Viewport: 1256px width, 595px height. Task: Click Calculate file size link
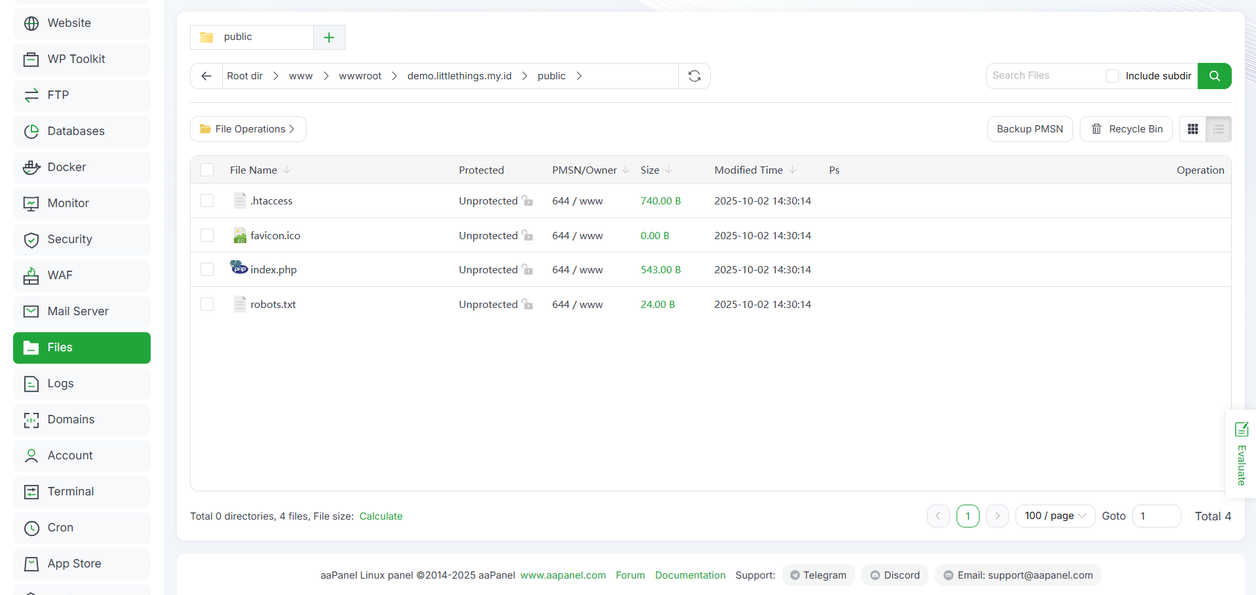(381, 516)
